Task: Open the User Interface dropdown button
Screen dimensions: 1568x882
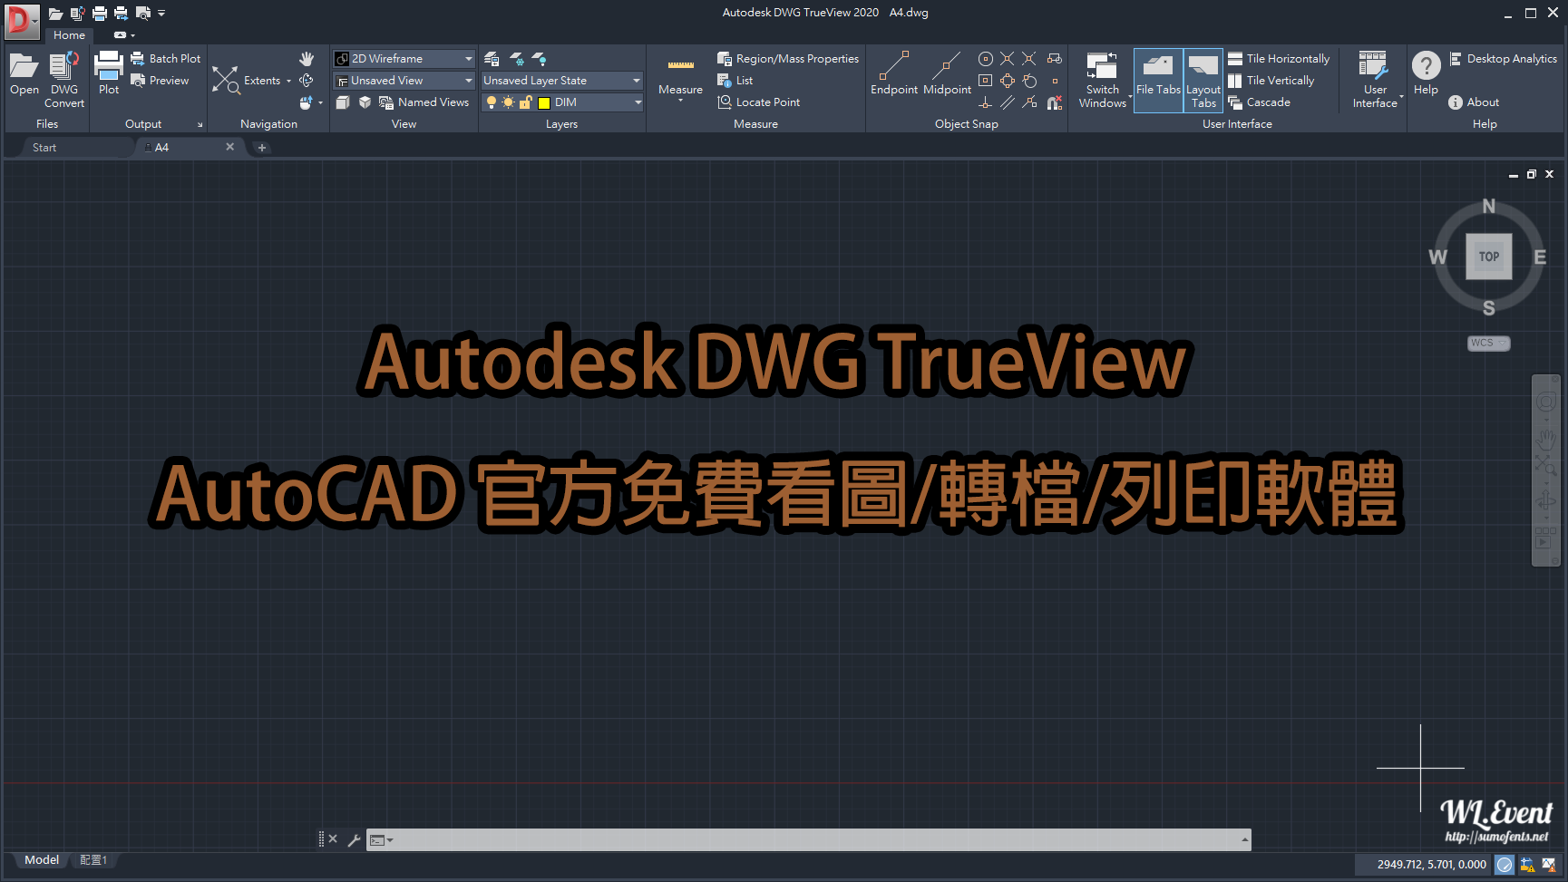Action: (x=1376, y=80)
